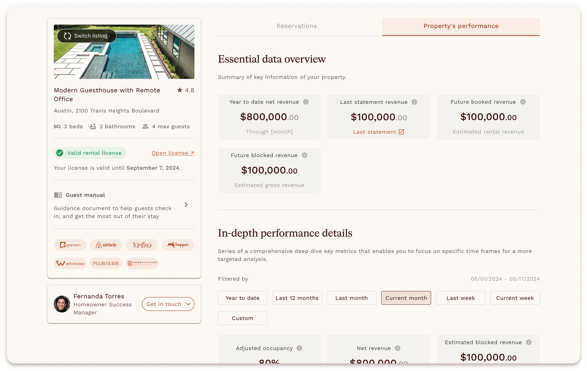
Task: Open info icon for Net revenue
Action: (397, 348)
